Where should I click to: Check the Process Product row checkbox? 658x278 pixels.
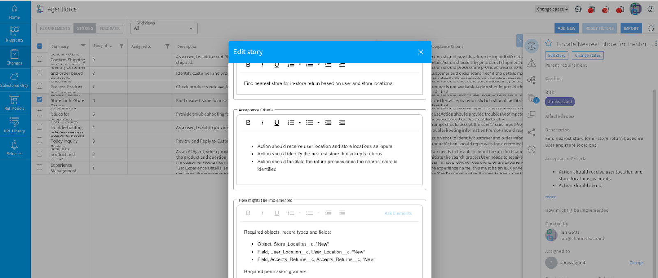tap(39, 86)
